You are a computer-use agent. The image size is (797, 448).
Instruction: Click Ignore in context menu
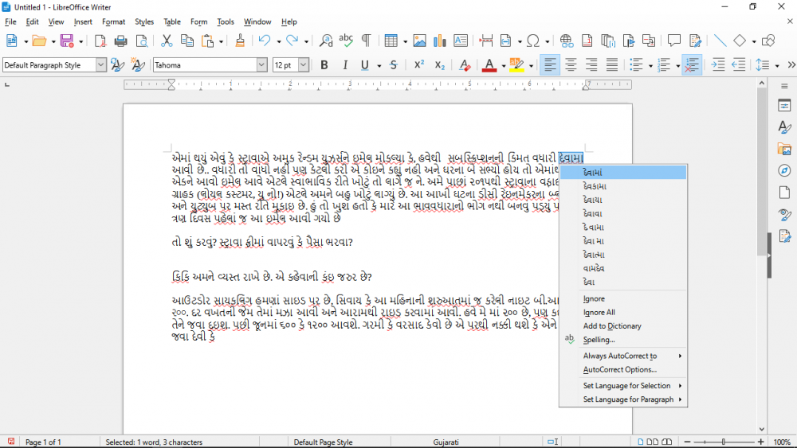coord(624,299)
